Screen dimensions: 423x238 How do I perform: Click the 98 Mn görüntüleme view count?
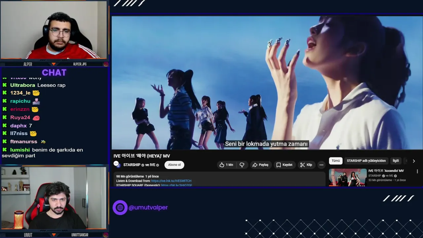tap(130, 177)
